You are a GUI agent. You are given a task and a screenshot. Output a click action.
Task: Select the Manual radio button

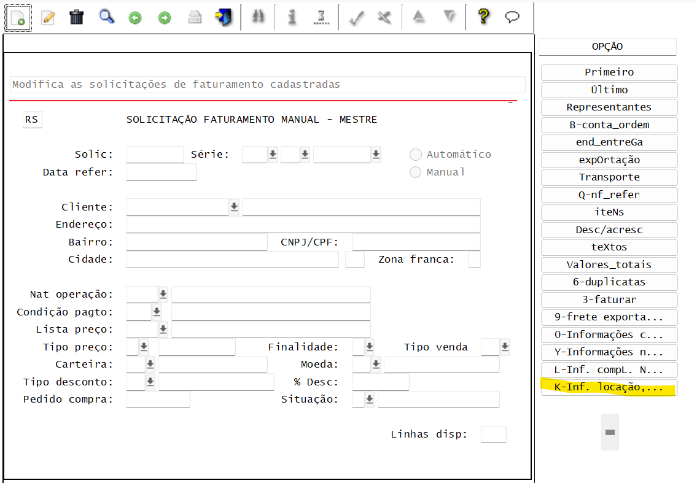pyautogui.click(x=415, y=172)
